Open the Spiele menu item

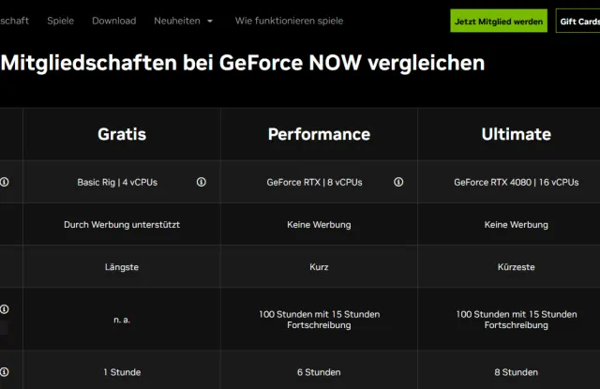click(x=61, y=21)
